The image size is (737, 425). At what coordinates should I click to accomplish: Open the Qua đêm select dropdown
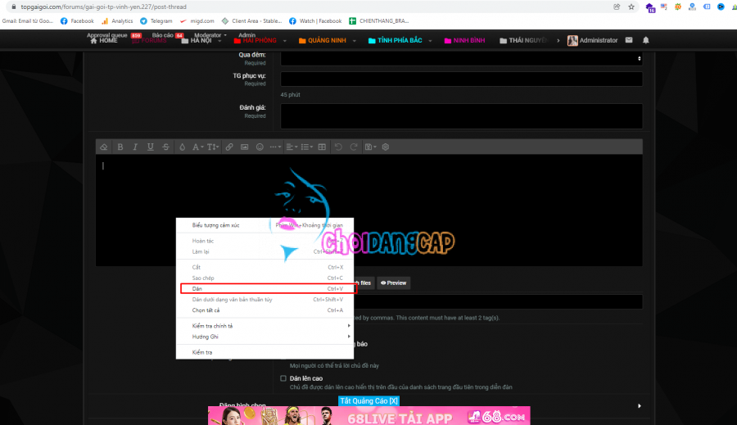(461, 58)
